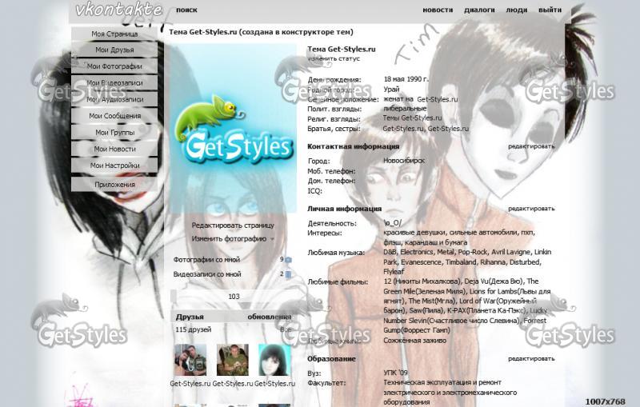Open 'поиск' in the top bar
Viewport: 640px width, 407px height.
coord(186,10)
